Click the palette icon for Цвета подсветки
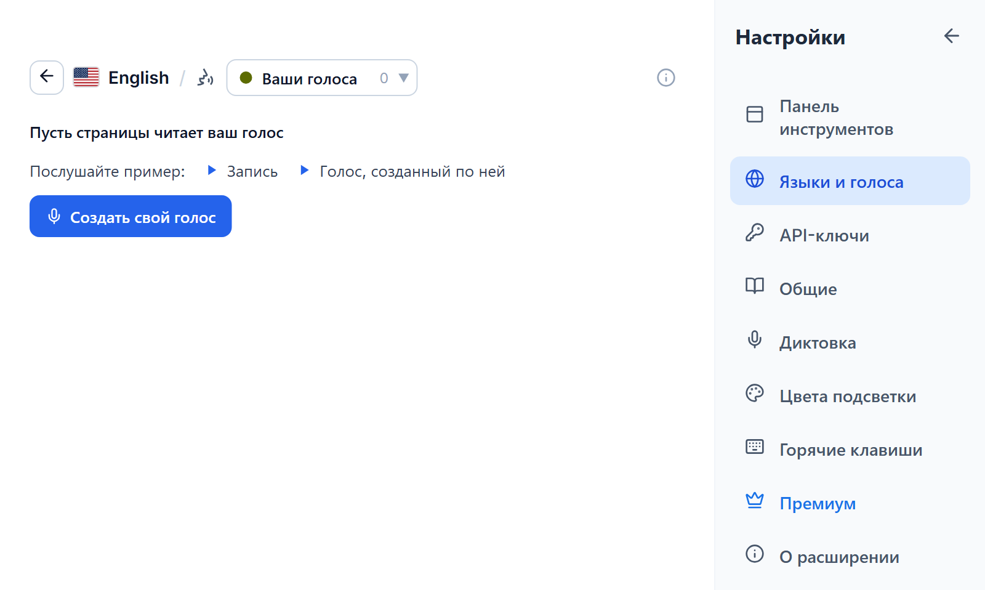Viewport: 985px width, 590px height. point(755,393)
